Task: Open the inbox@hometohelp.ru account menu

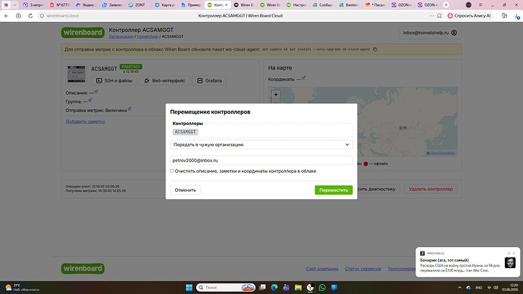Action: pos(430,33)
